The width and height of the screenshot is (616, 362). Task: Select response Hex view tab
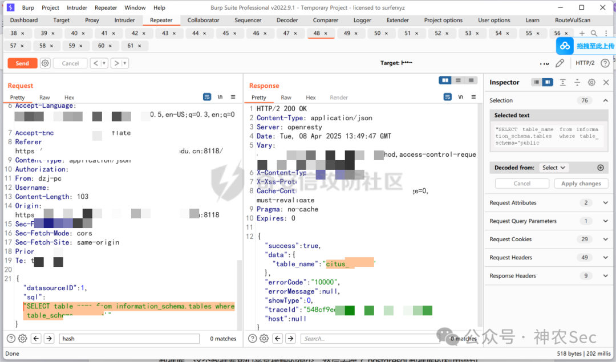[x=311, y=97]
